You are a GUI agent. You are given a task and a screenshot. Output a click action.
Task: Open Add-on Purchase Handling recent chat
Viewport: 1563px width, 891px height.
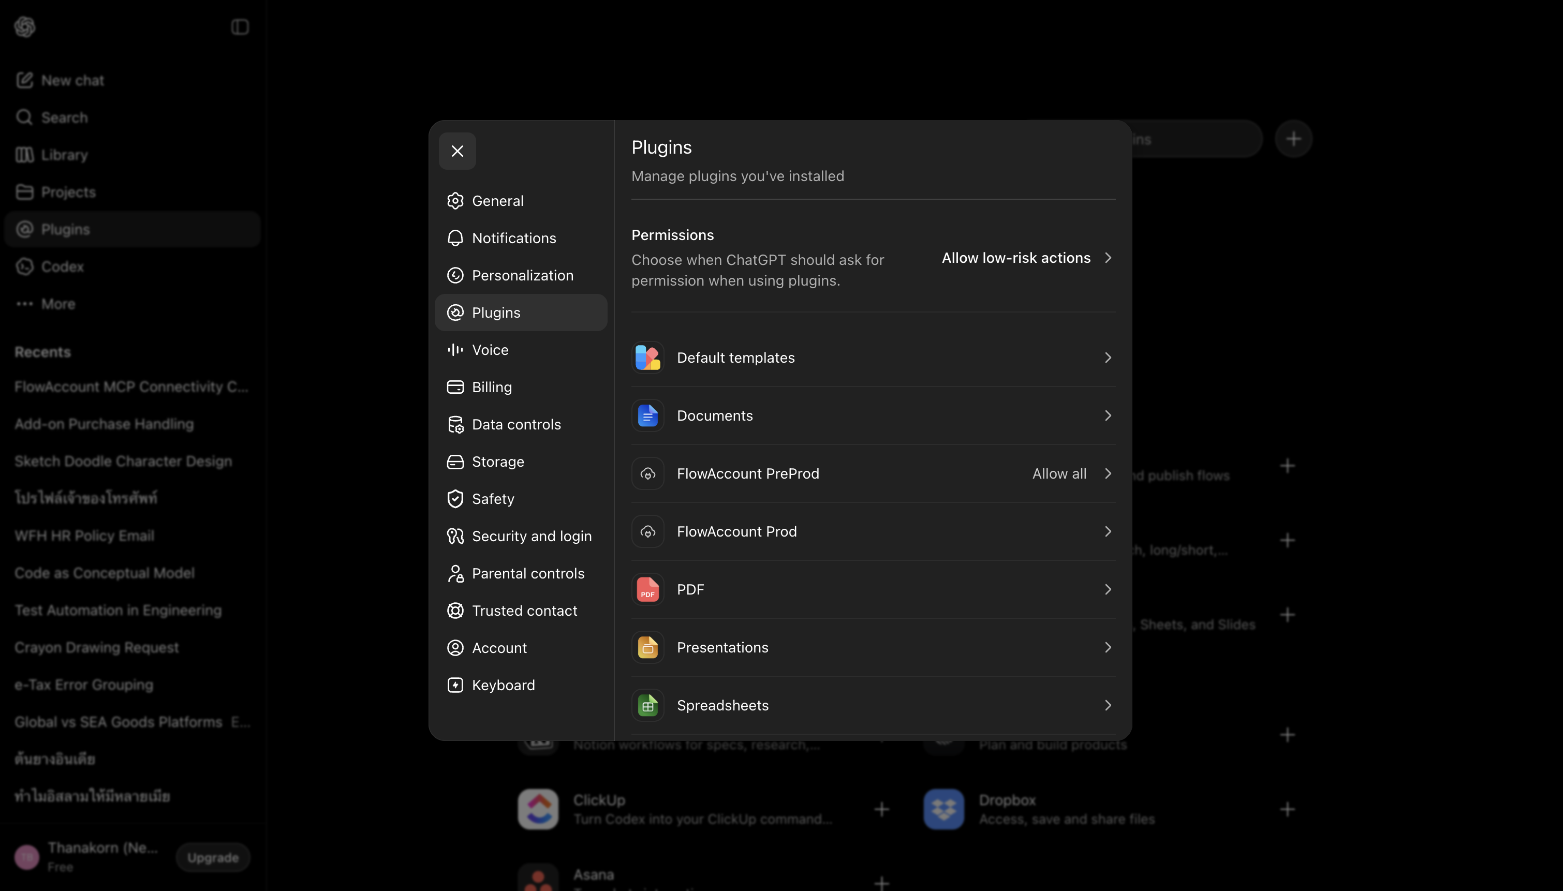tap(132, 424)
